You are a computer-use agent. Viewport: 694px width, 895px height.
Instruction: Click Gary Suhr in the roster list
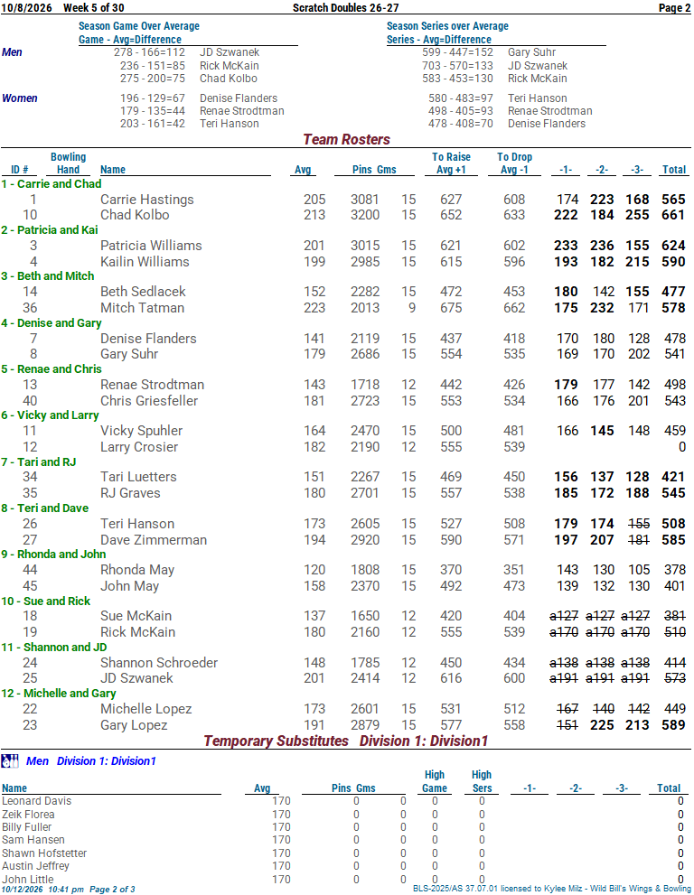point(129,354)
